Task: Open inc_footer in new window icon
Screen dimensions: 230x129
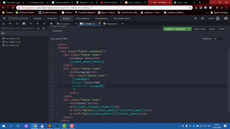Action: pyautogui.click(x=18, y=39)
